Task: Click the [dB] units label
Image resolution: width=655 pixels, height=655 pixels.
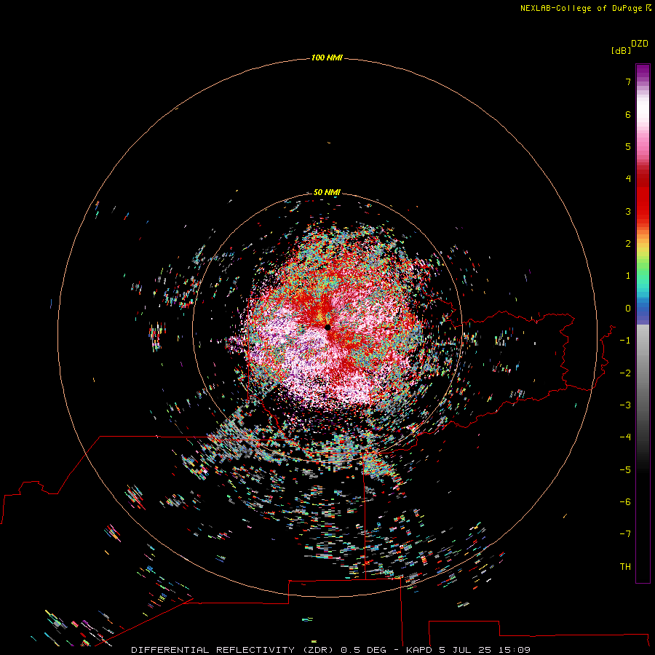Action: click(x=622, y=50)
